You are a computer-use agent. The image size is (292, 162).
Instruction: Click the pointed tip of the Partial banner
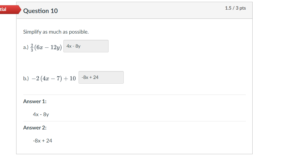[x=21, y=10]
